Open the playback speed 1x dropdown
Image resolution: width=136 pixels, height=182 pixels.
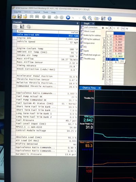point(76,18)
